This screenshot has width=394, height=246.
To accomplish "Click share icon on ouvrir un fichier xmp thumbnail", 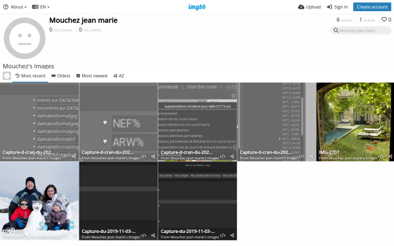I will 232,236.
